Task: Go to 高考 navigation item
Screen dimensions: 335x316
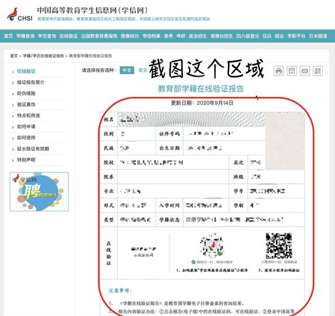Action: click(168, 36)
